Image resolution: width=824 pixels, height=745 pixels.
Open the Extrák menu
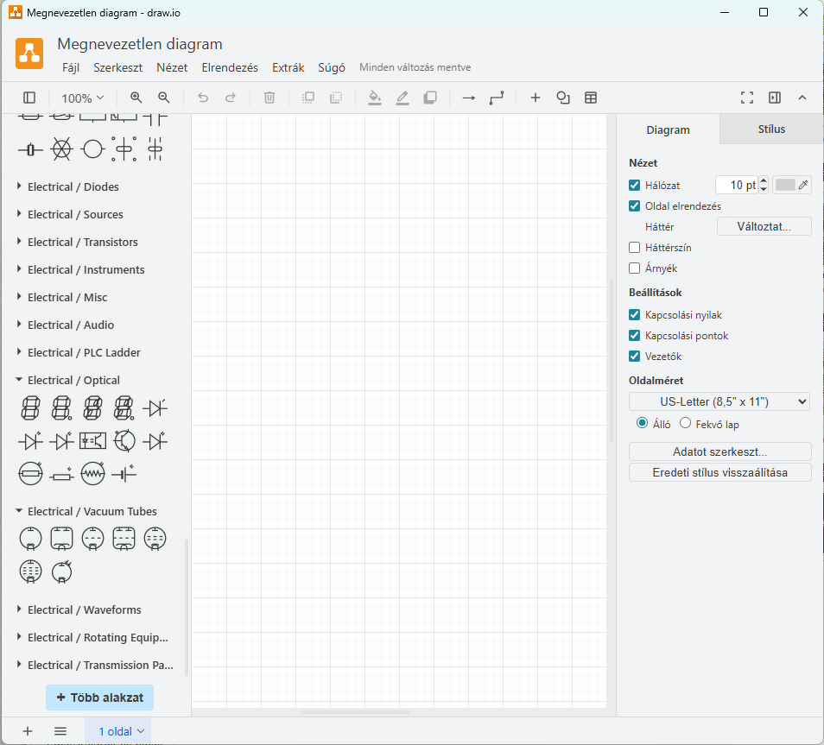(x=288, y=68)
